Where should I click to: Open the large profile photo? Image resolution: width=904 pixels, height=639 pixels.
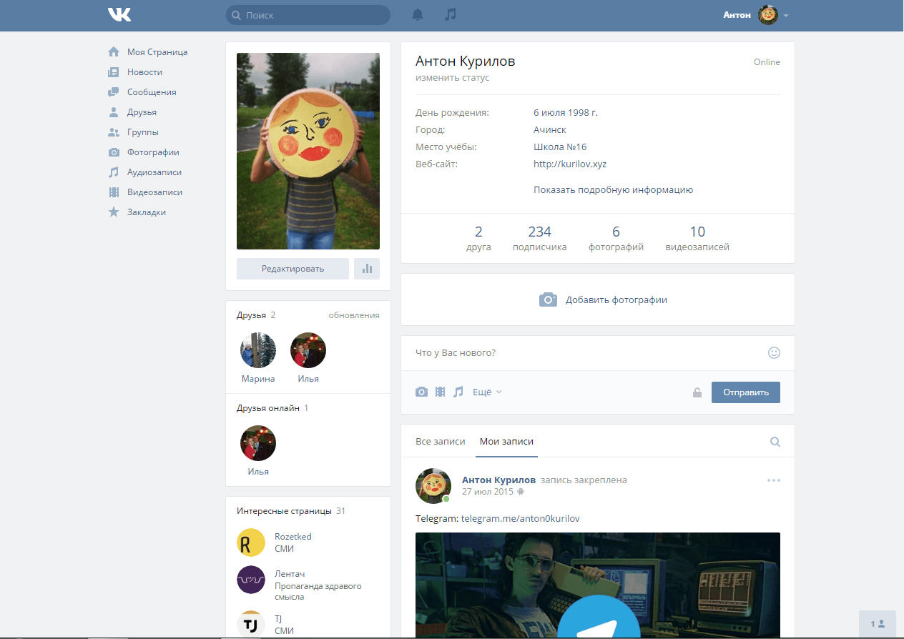pos(308,151)
